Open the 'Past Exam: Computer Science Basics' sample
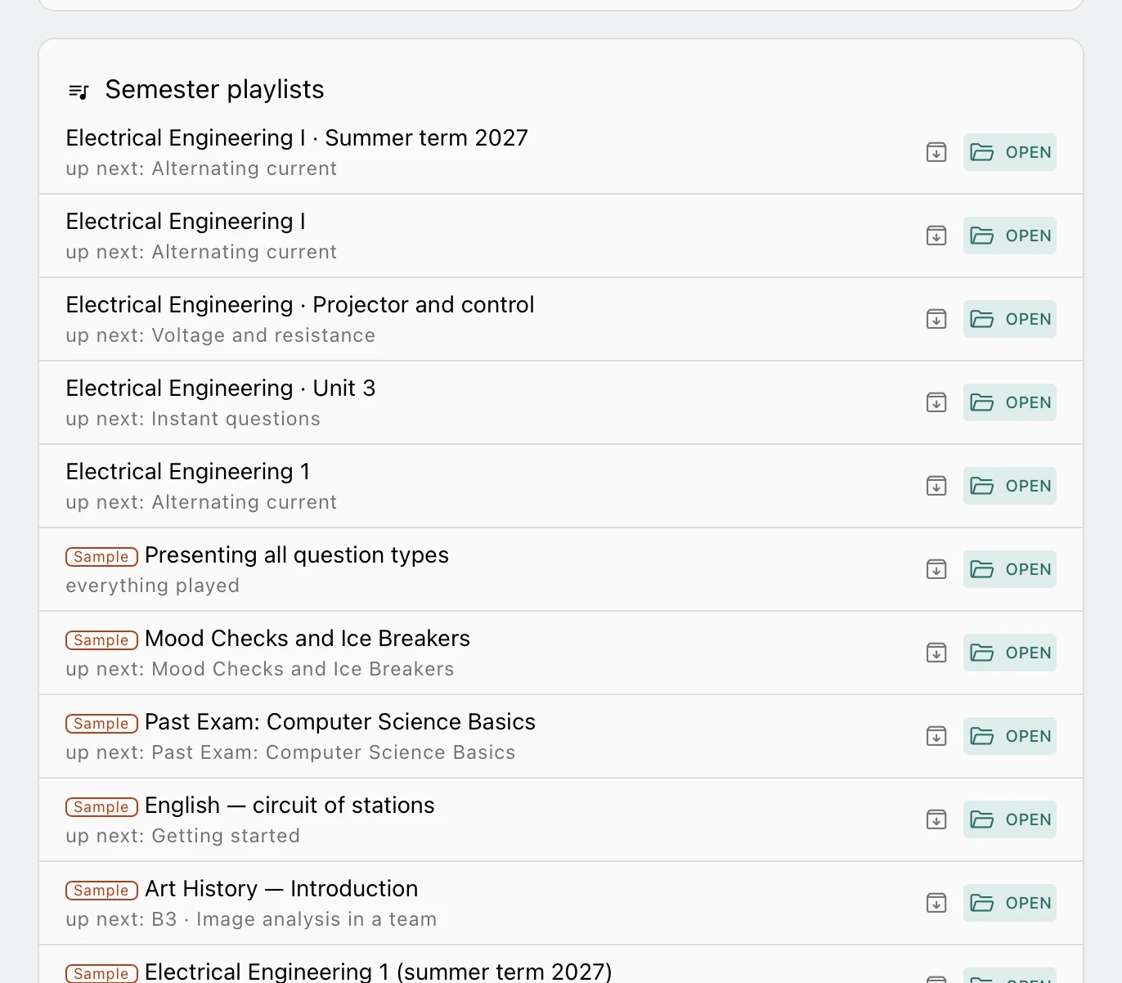 1010,736
